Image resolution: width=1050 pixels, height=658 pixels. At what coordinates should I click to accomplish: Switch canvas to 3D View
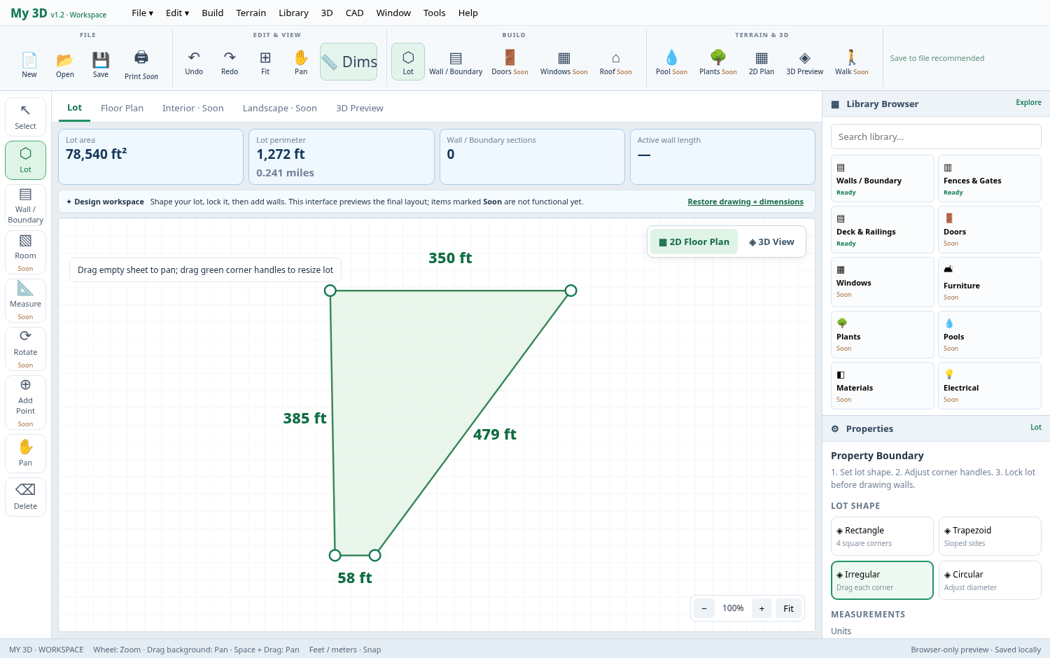click(771, 241)
